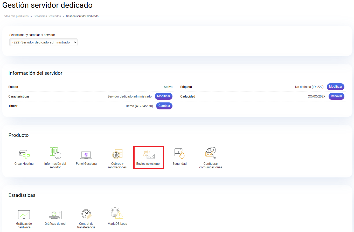Click the MariaDB Logs label text

(117, 224)
